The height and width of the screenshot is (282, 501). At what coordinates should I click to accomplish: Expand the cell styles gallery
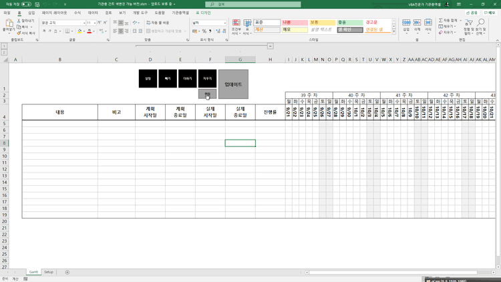[x=393, y=31]
